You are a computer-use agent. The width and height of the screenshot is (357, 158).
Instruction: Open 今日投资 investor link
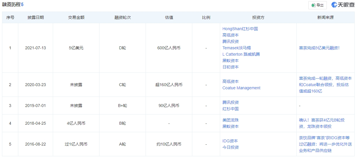point(231,147)
